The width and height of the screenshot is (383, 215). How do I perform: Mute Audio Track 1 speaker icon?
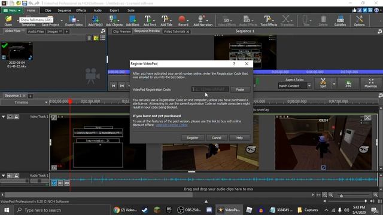(10, 176)
